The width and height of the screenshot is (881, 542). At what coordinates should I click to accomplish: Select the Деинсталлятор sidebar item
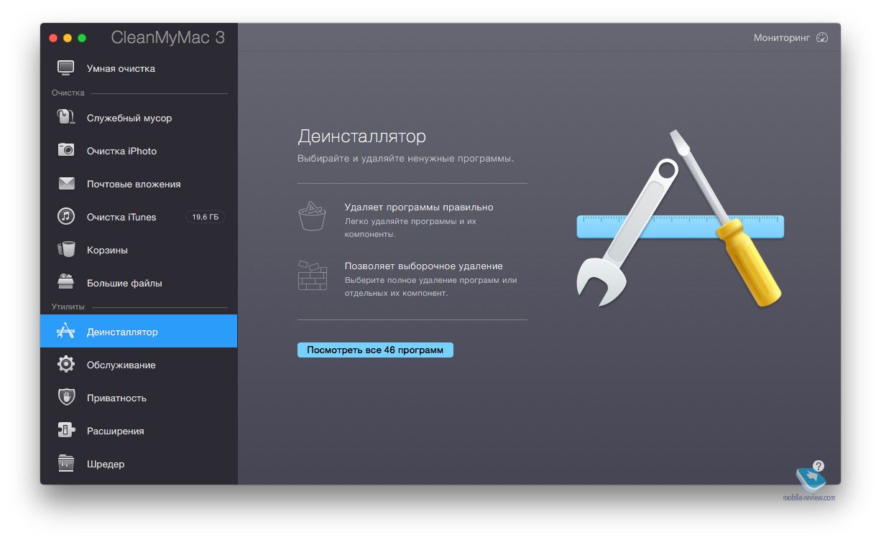[x=139, y=332]
